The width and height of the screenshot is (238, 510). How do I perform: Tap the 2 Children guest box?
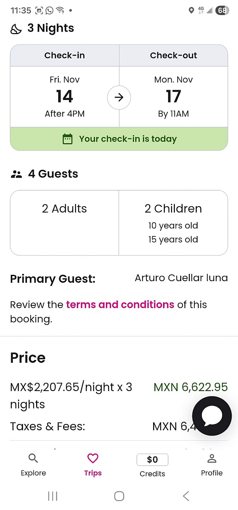coord(173,222)
